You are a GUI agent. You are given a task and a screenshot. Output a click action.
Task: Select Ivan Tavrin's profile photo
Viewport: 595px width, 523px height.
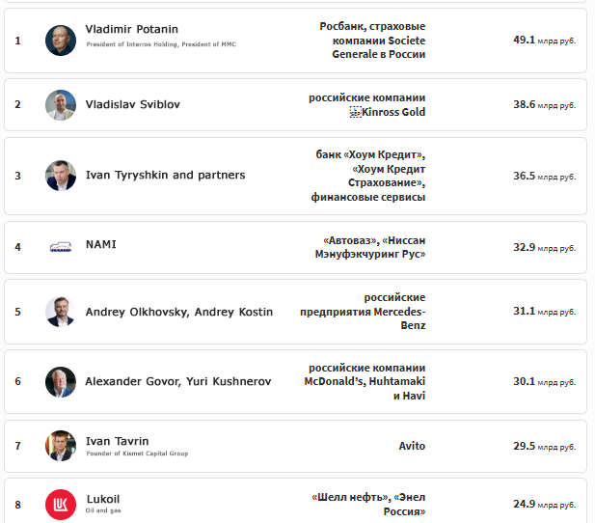pos(61,446)
